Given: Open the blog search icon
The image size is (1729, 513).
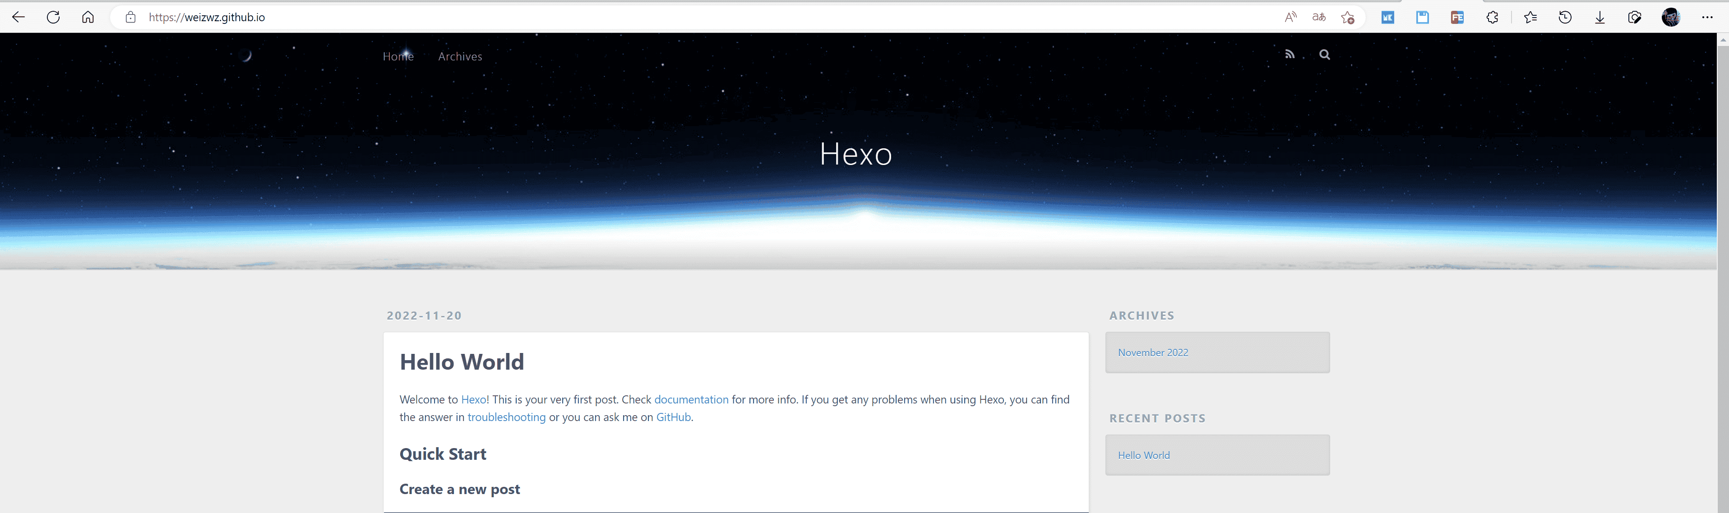Looking at the screenshot, I should pos(1324,54).
